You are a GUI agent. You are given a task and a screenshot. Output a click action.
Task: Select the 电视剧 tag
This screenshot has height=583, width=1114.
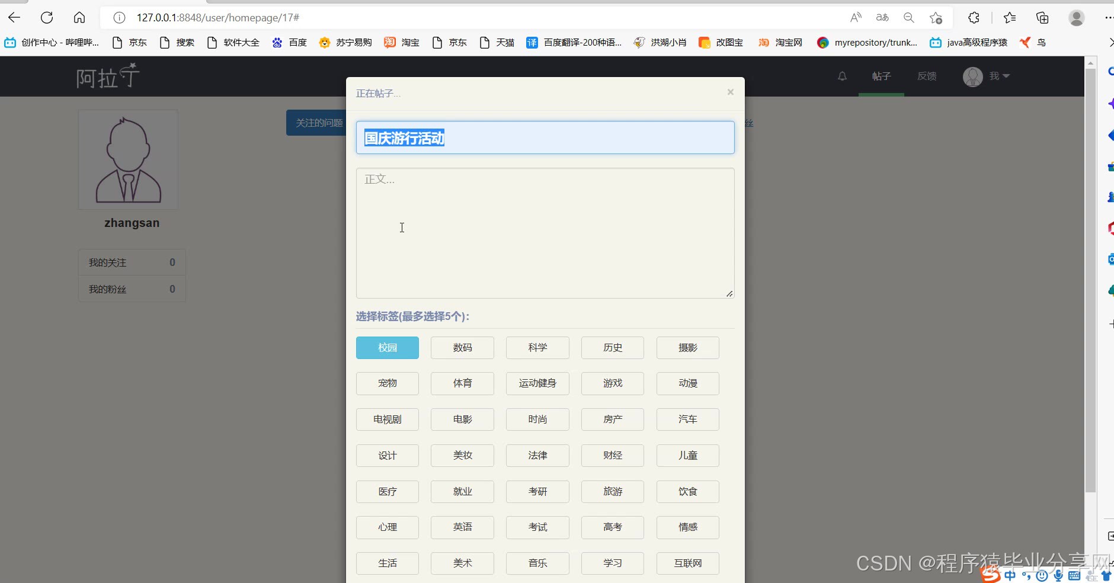tap(388, 419)
